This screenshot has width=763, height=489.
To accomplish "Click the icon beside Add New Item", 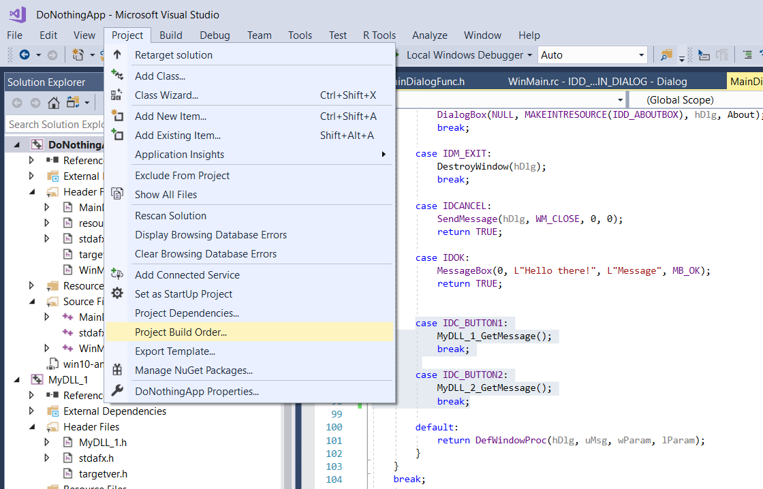I will [x=117, y=116].
